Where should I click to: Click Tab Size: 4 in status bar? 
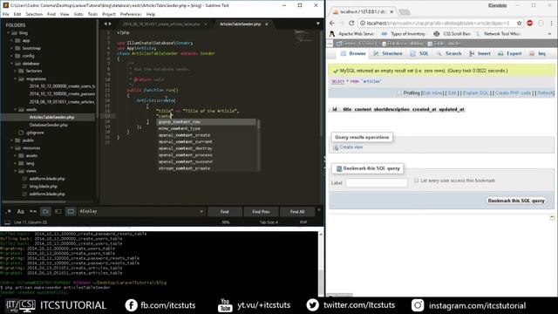pos(269,222)
